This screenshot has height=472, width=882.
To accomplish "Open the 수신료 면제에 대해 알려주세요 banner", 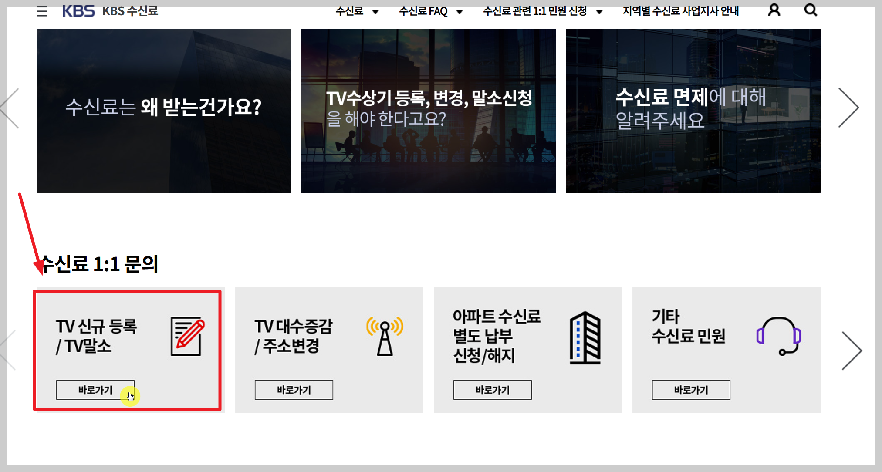I will 693,111.
